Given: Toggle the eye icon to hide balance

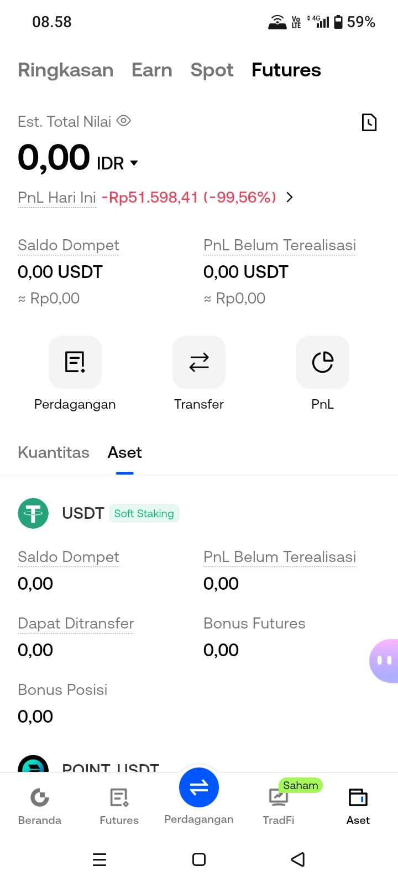Looking at the screenshot, I should click(x=124, y=121).
